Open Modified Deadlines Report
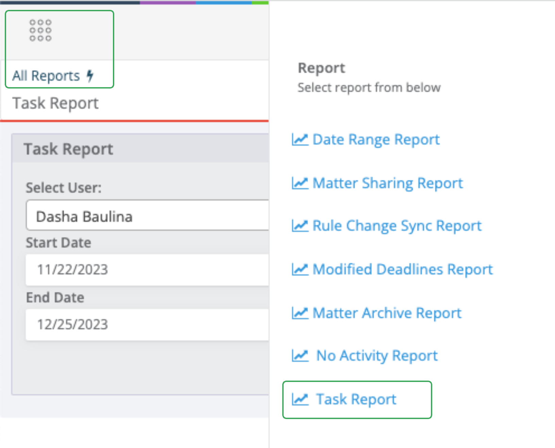Viewport: 555px width, 448px height. 403,269
